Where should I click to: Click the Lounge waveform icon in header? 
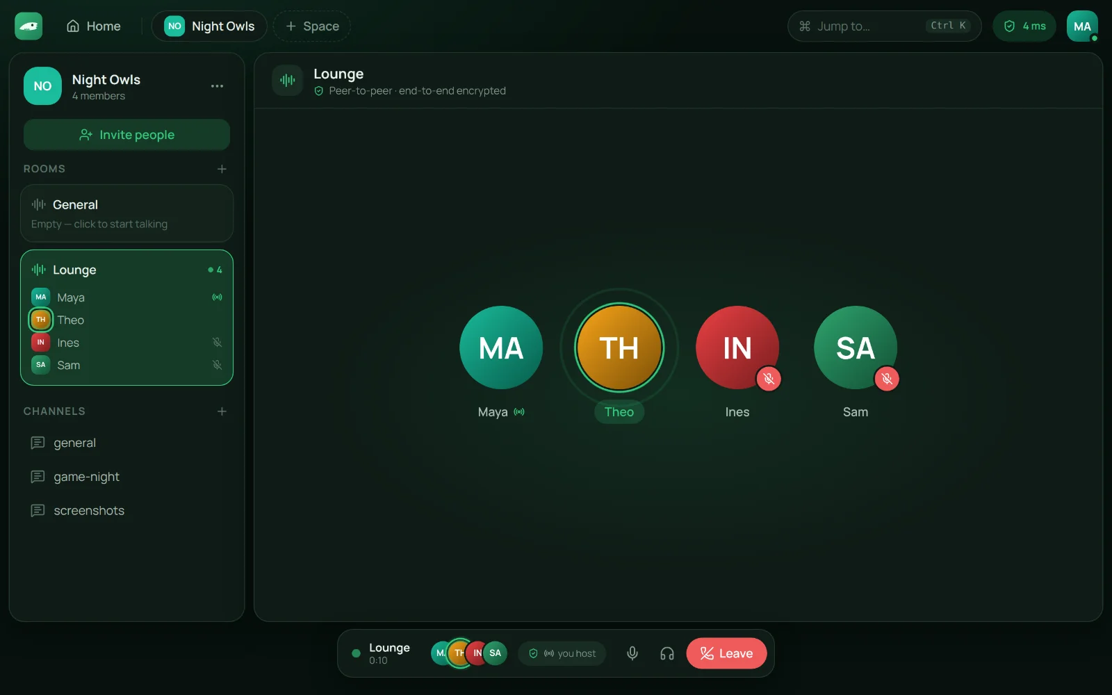pyautogui.click(x=287, y=81)
